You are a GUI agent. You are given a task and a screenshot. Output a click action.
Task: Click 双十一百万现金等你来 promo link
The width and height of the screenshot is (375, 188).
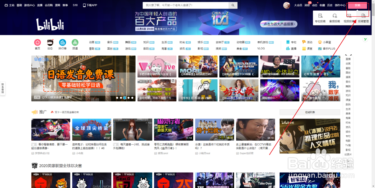coord(67,112)
